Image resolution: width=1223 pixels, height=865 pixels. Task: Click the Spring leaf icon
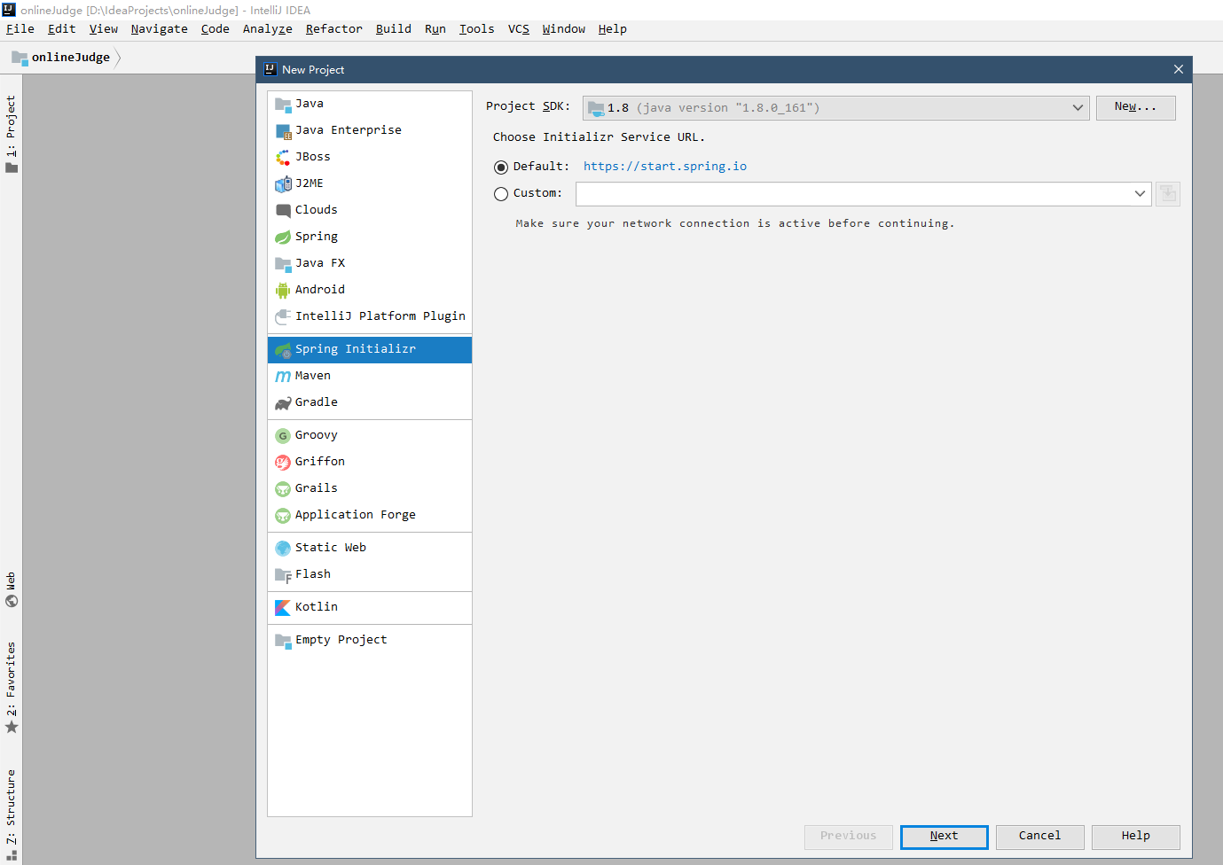click(283, 238)
